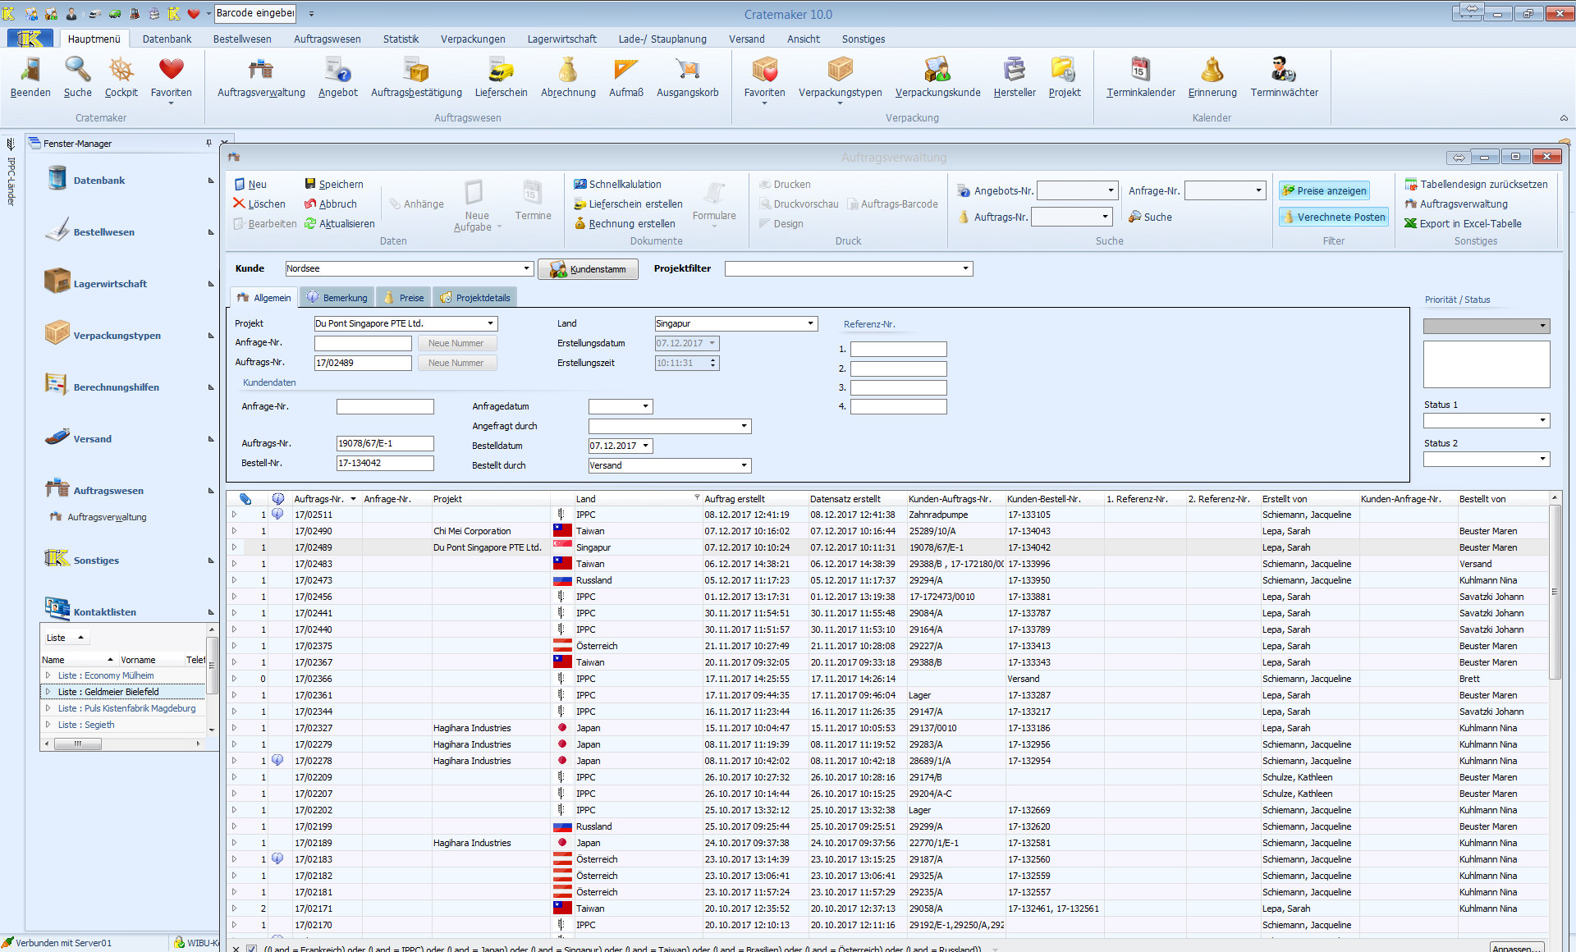
Task: Expand row 17/02490 in the table
Action: pyautogui.click(x=234, y=531)
